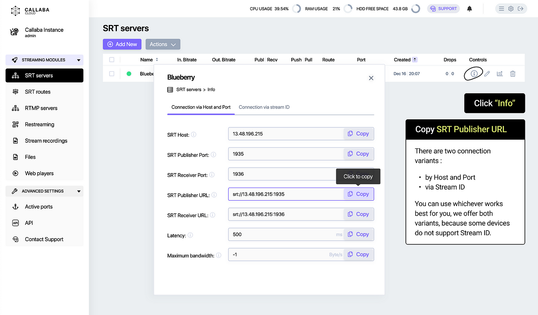Click the SRT Publisher Port info icon
Viewport: 538px width, 315px height.
pyautogui.click(x=213, y=155)
